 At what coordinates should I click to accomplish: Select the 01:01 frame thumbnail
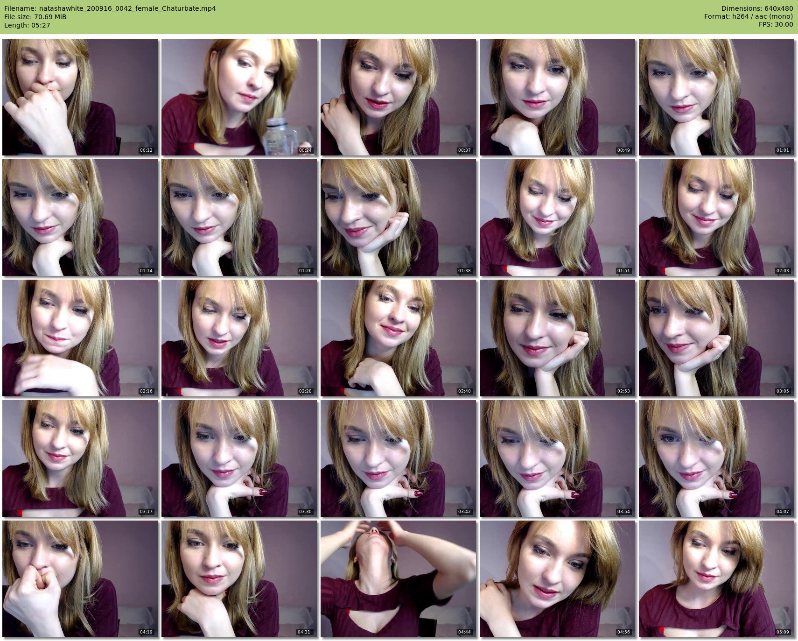(716, 97)
